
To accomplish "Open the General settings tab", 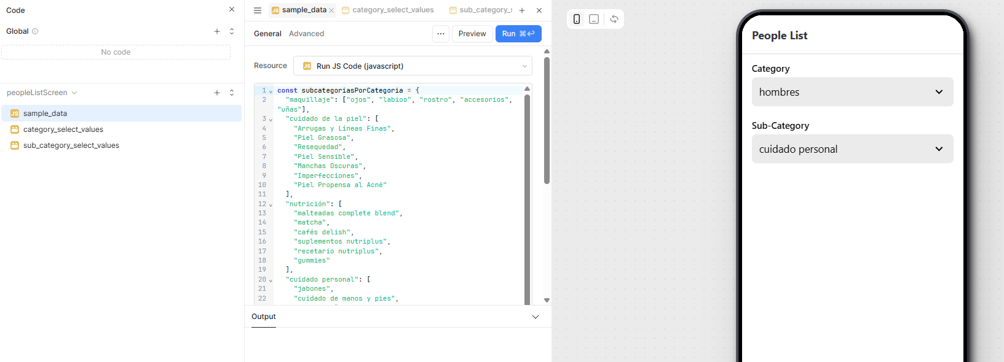I will coord(267,34).
